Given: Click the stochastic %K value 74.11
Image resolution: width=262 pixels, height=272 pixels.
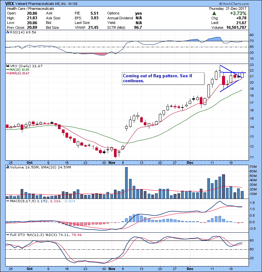Looking at the screenshot, I should (64, 235).
